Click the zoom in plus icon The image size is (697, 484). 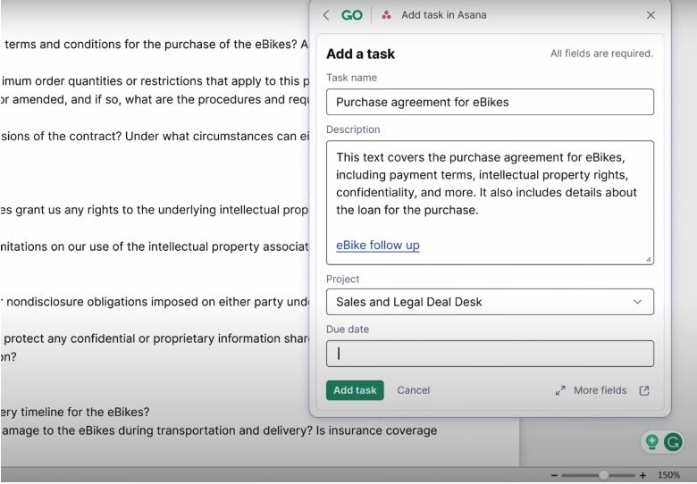pyautogui.click(x=642, y=475)
